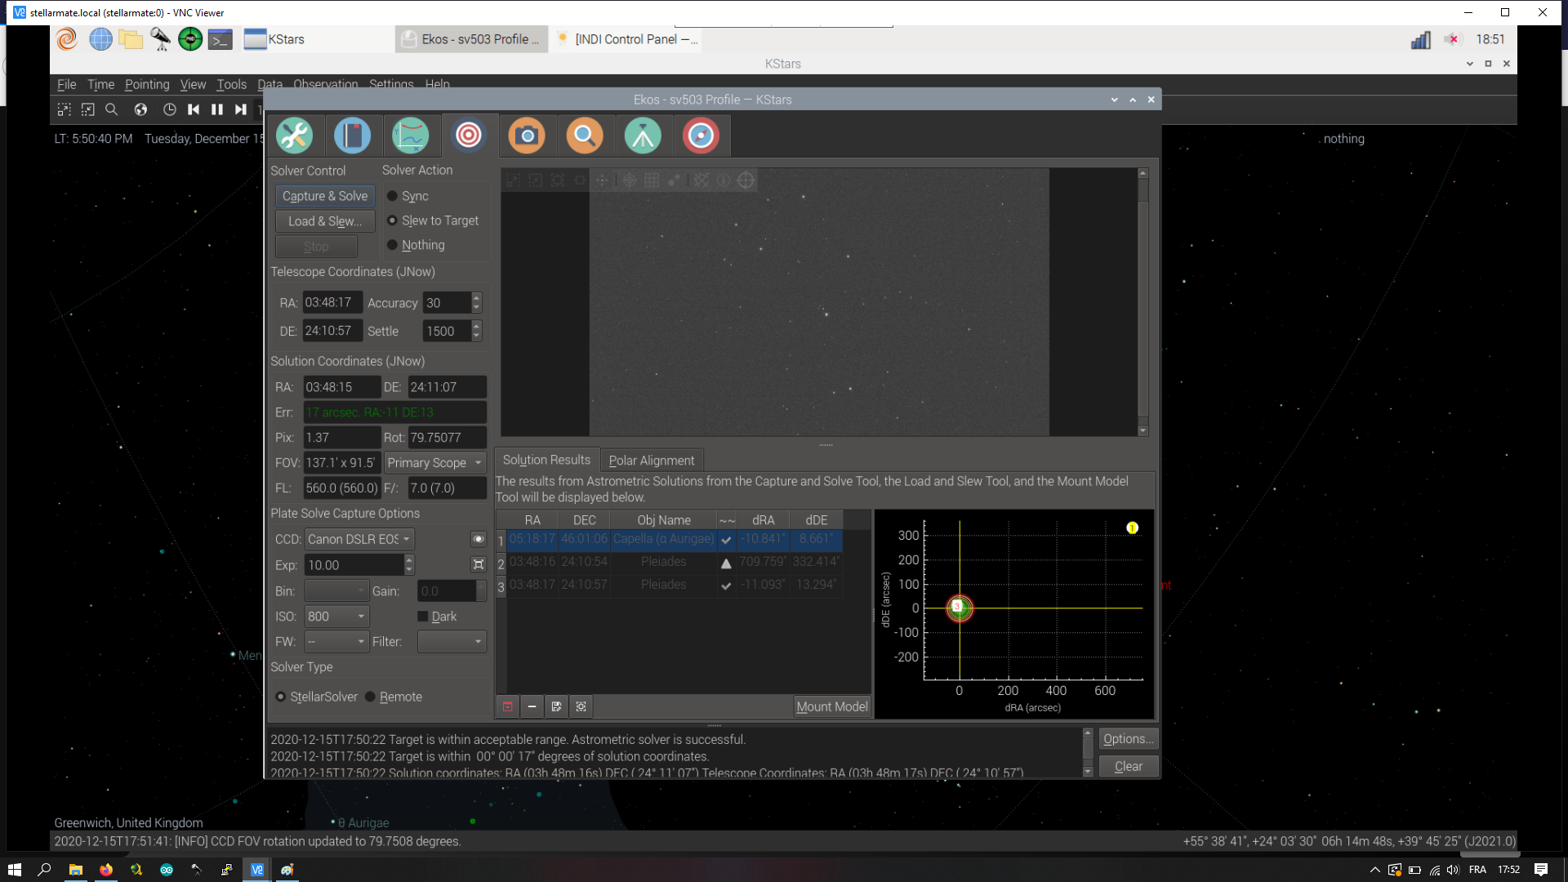The width and height of the screenshot is (1568, 882).
Task: Open the Pointing menu
Action: pyautogui.click(x=147, y=84)
